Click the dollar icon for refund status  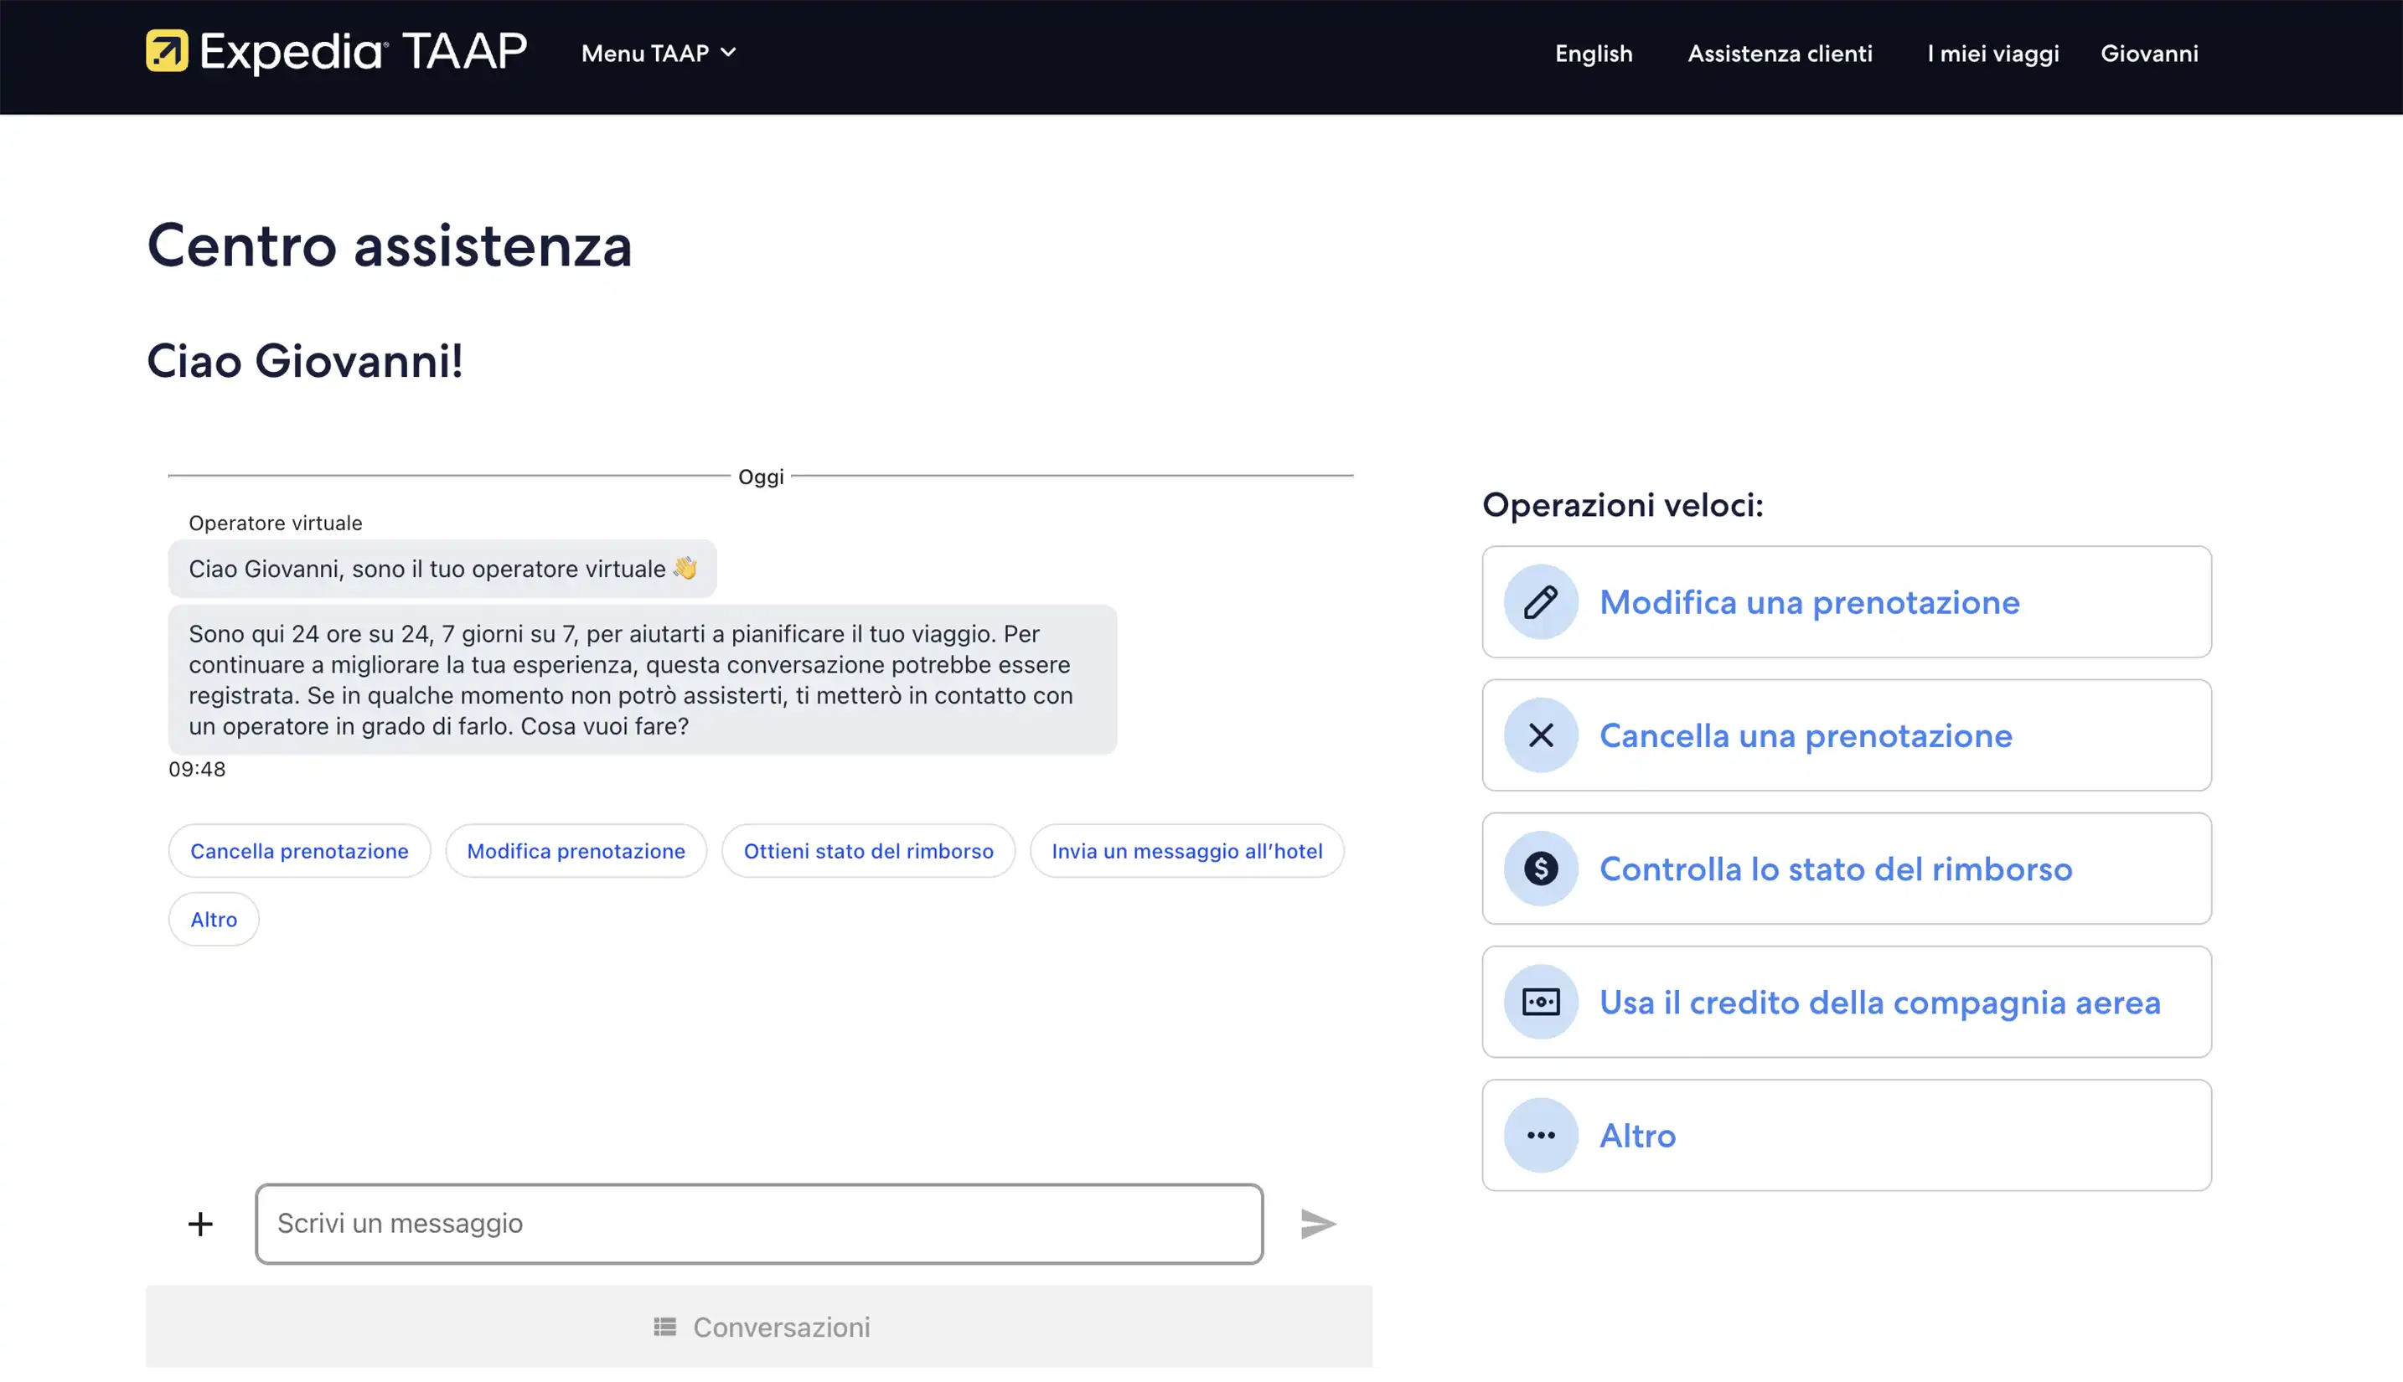1540,869
